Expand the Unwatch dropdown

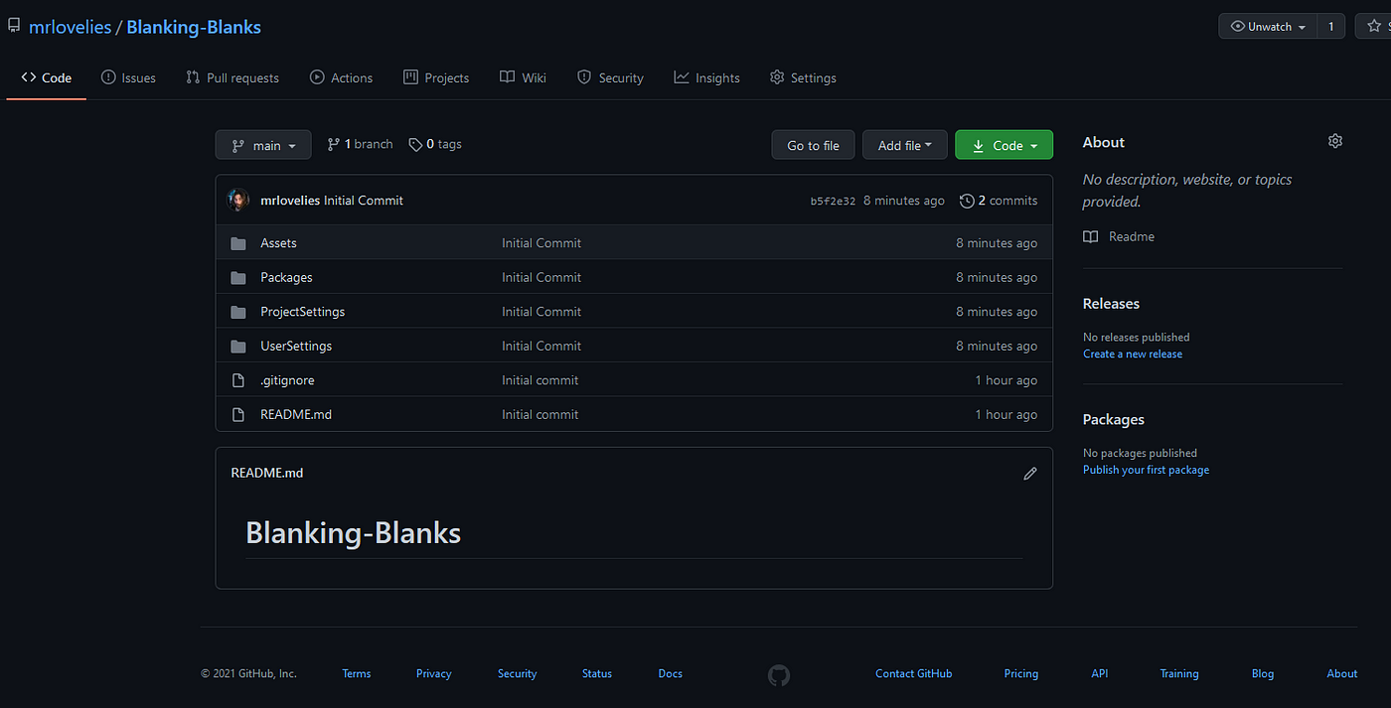click(x=1268, y=27)
